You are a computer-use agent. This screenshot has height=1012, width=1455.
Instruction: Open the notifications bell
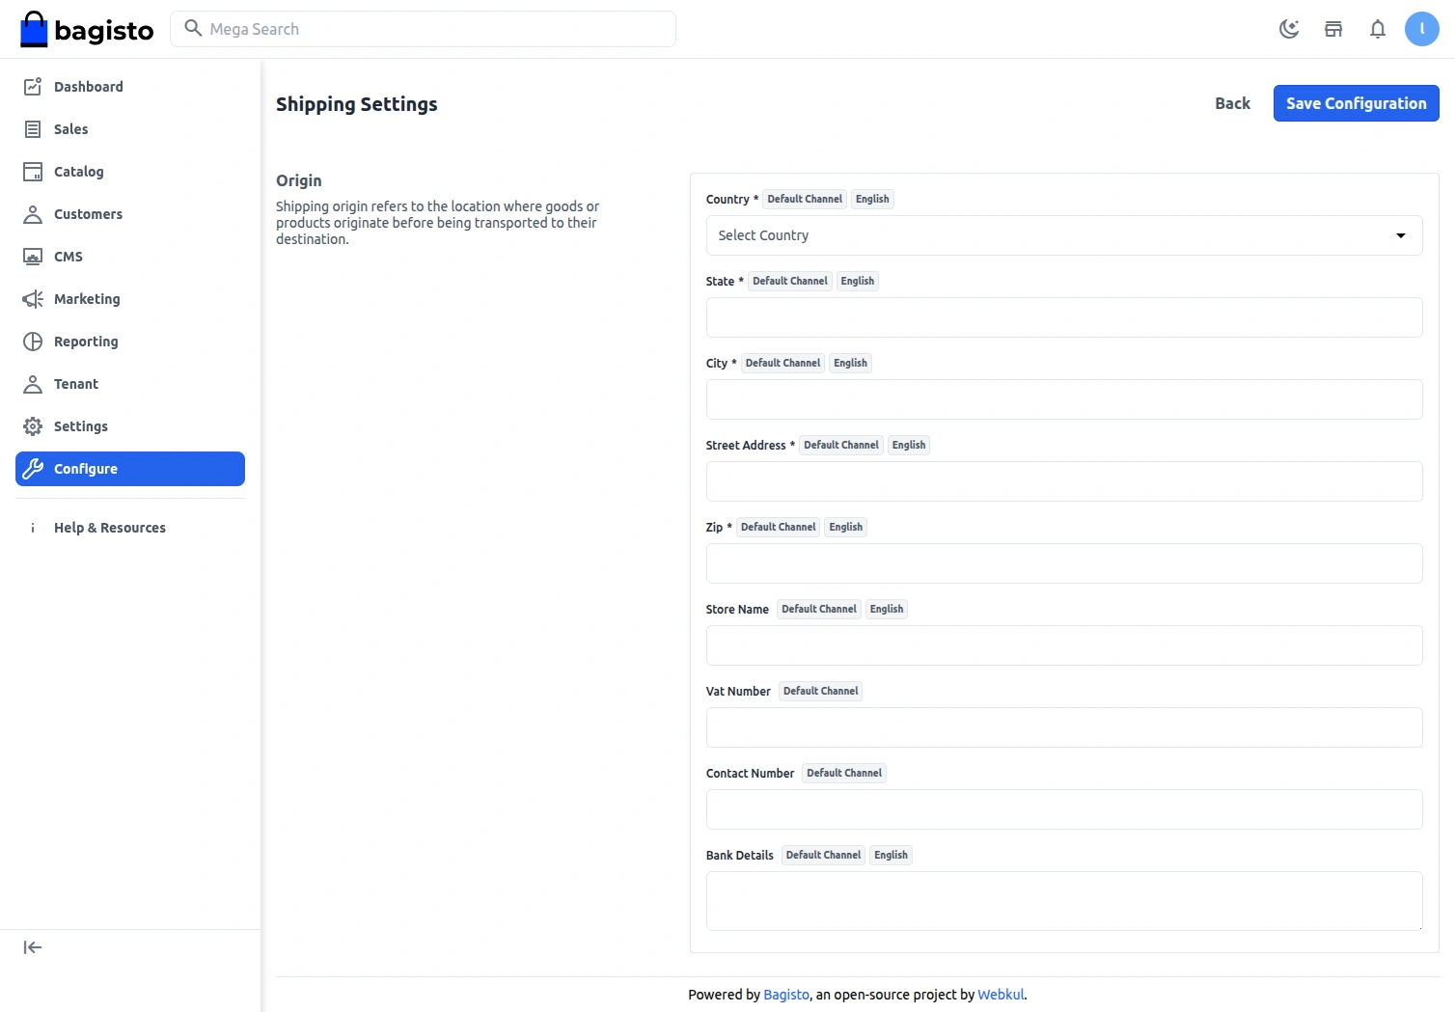coord(1378,29)
